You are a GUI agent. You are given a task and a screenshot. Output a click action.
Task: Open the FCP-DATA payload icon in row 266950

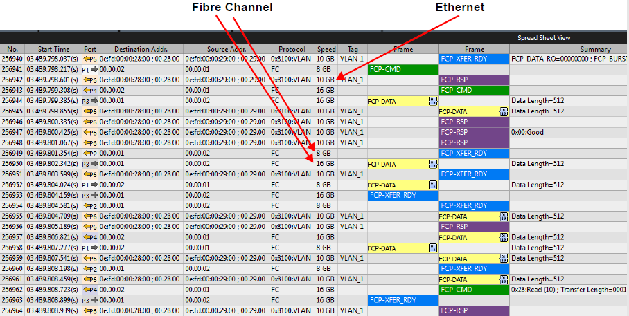pos(433,164)
